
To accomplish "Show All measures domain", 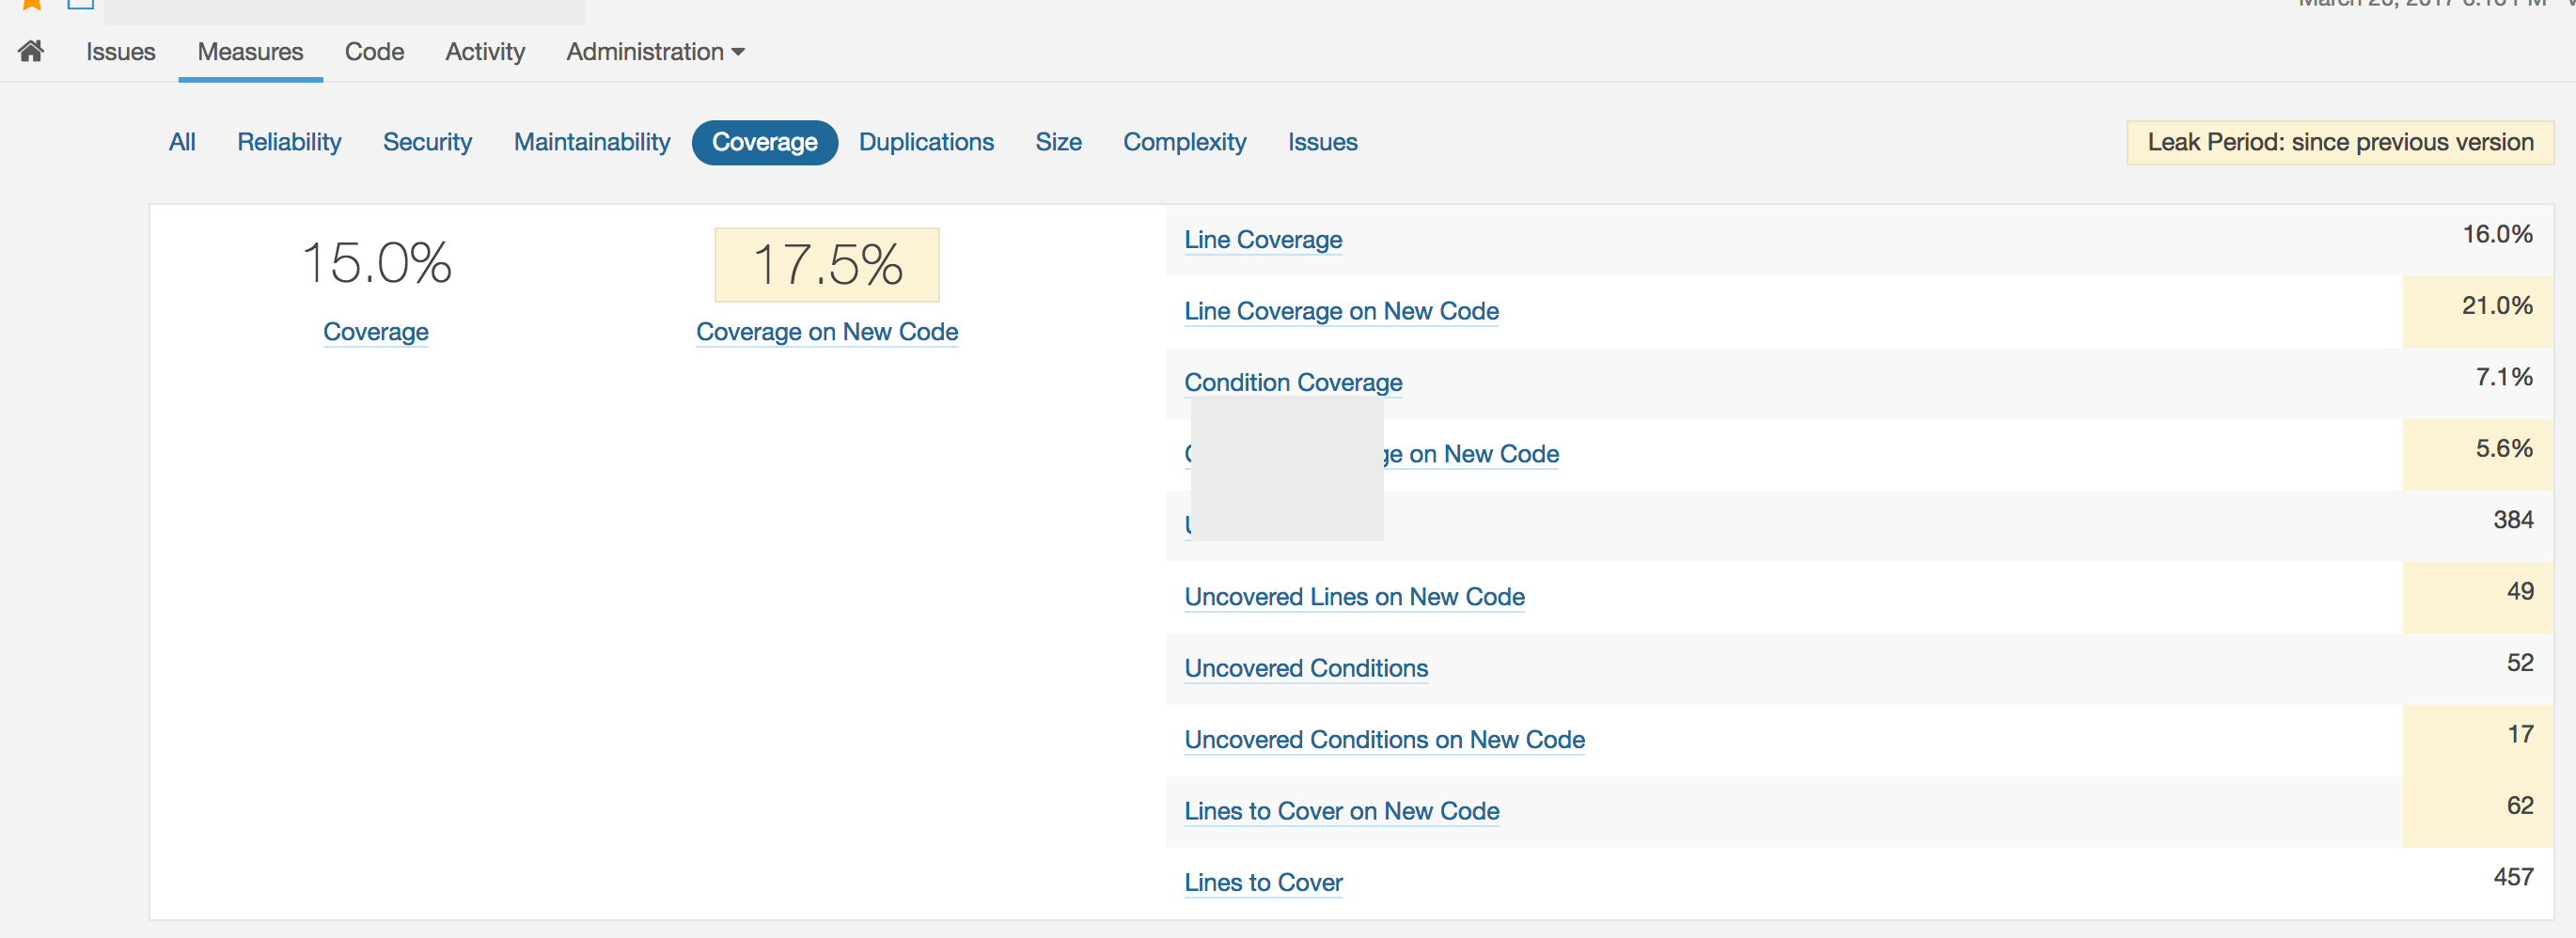I will tap(182, 142).
